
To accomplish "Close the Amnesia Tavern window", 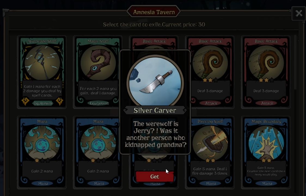I will (299, 13).
